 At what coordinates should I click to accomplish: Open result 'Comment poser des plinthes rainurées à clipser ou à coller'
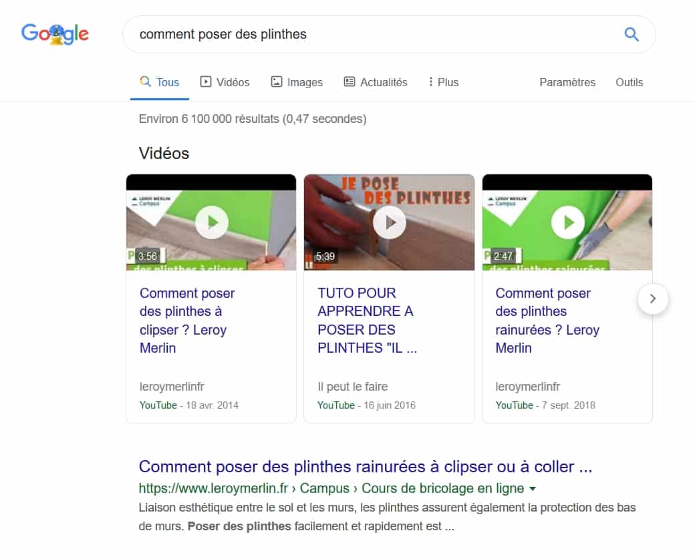click(366, 466)
